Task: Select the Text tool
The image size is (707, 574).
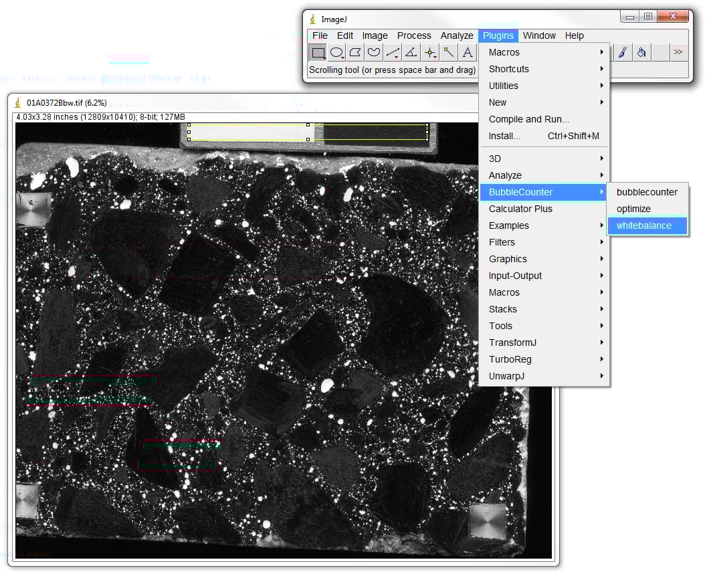Action: click(468, 53)
